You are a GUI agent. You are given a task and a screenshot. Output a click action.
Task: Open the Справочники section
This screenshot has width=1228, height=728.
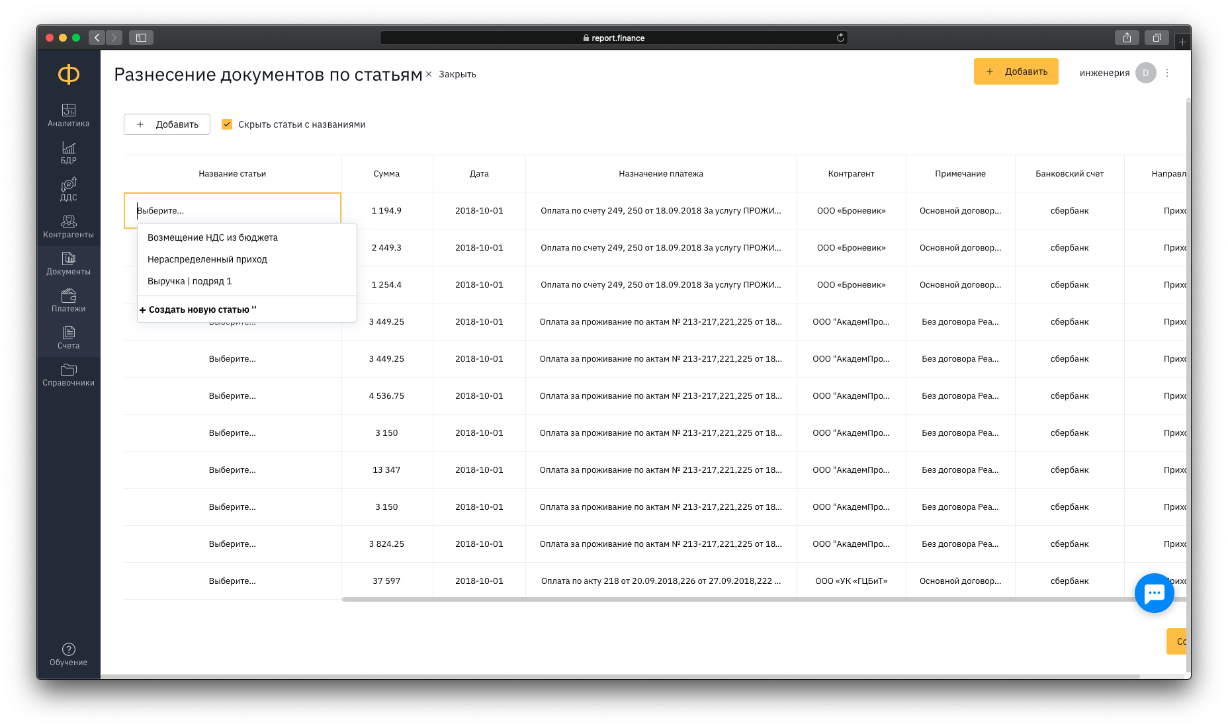point(68,374)
